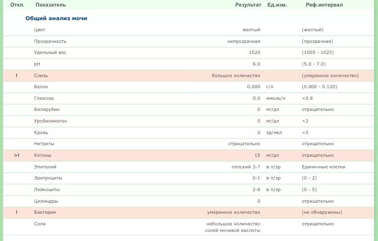
Task: Click reference value '<5'
Action: pyautogui.click(x=305, y=133)
